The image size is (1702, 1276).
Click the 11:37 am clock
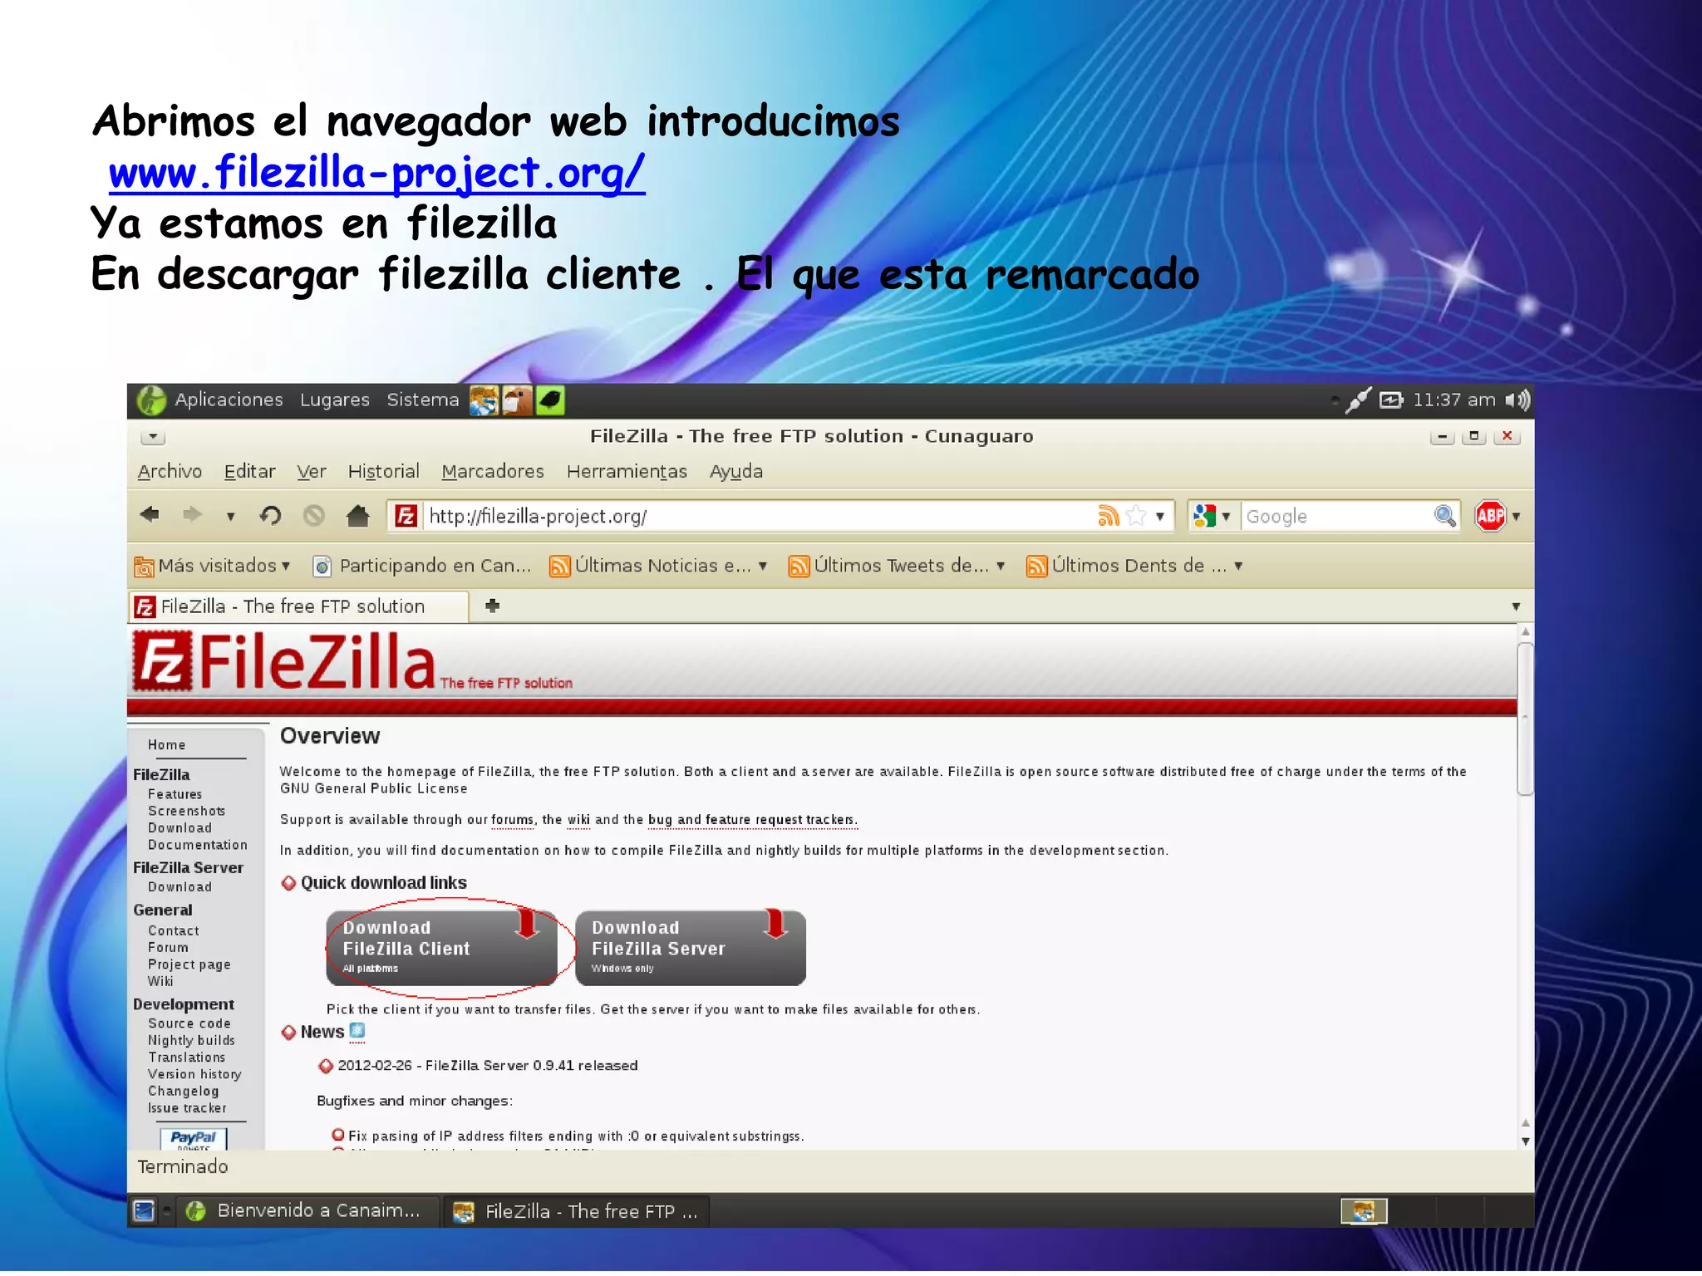1454,400
